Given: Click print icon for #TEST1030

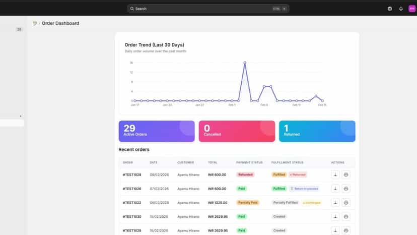Looking at the screenshot, I should 345,217.
